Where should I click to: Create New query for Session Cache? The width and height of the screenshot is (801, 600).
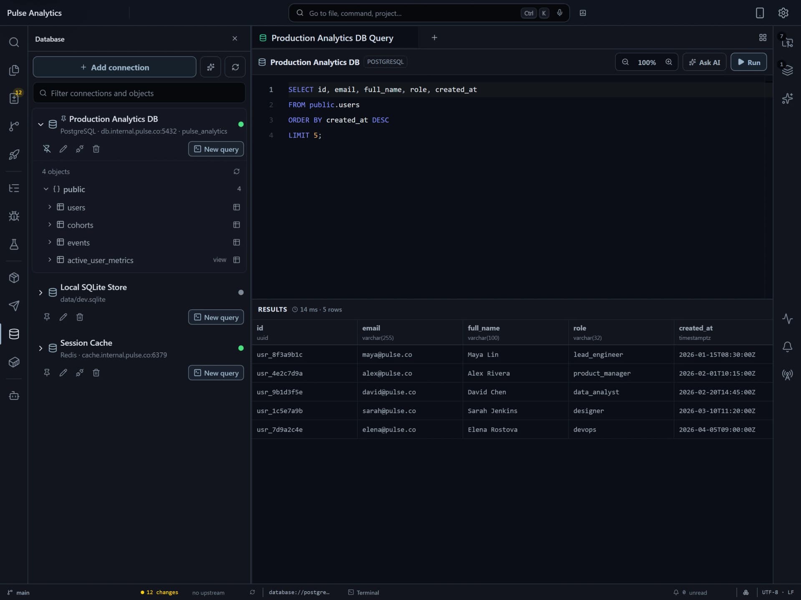(216, 373)
